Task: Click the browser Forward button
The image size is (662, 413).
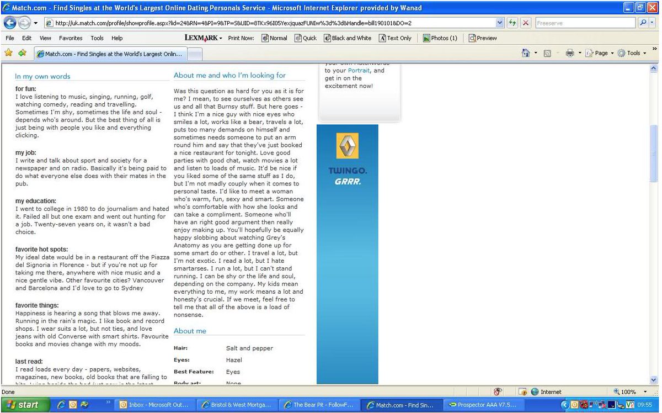Action: 24,23
